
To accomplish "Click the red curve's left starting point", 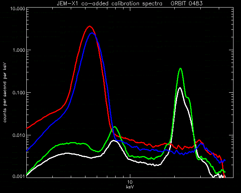I will click(x=27, y=129).
